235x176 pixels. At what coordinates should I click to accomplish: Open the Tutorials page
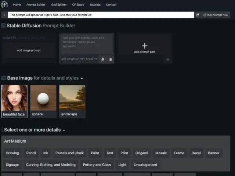(x=95, y=5)
